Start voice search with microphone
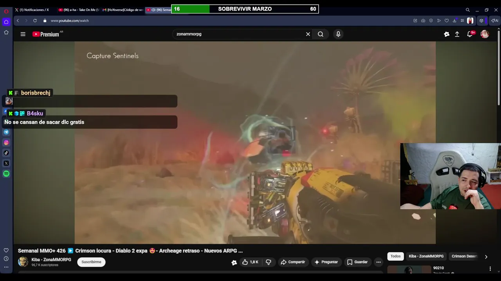 (x=338, y=34)
